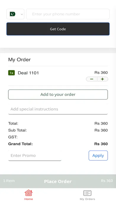Tap the Get Code button

point(58,29)
